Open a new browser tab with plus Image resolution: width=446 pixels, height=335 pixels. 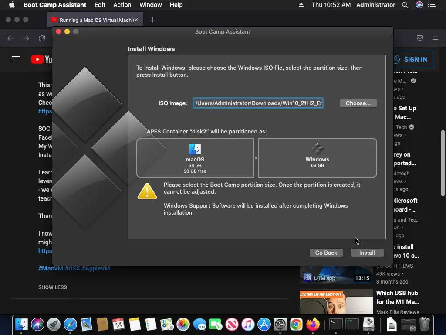153,20
